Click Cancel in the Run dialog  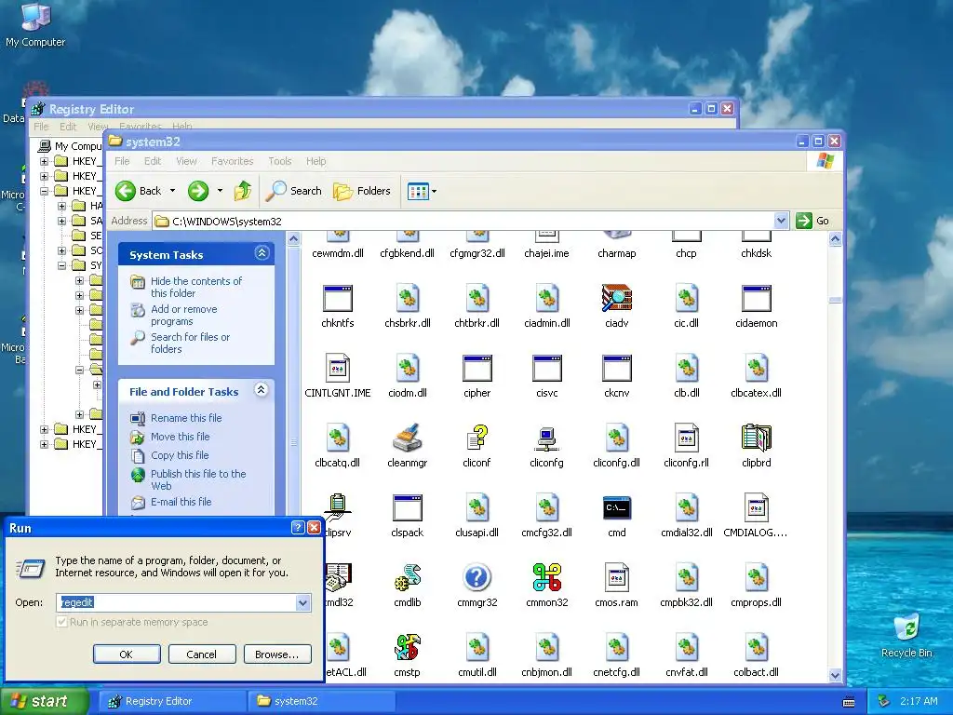[x=202, y=654]
